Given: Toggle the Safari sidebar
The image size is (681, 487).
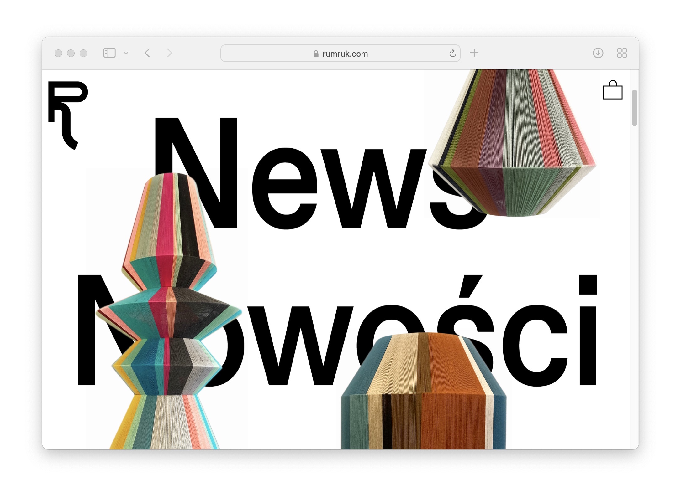Looking at the screenshot, I should (109, 53).
